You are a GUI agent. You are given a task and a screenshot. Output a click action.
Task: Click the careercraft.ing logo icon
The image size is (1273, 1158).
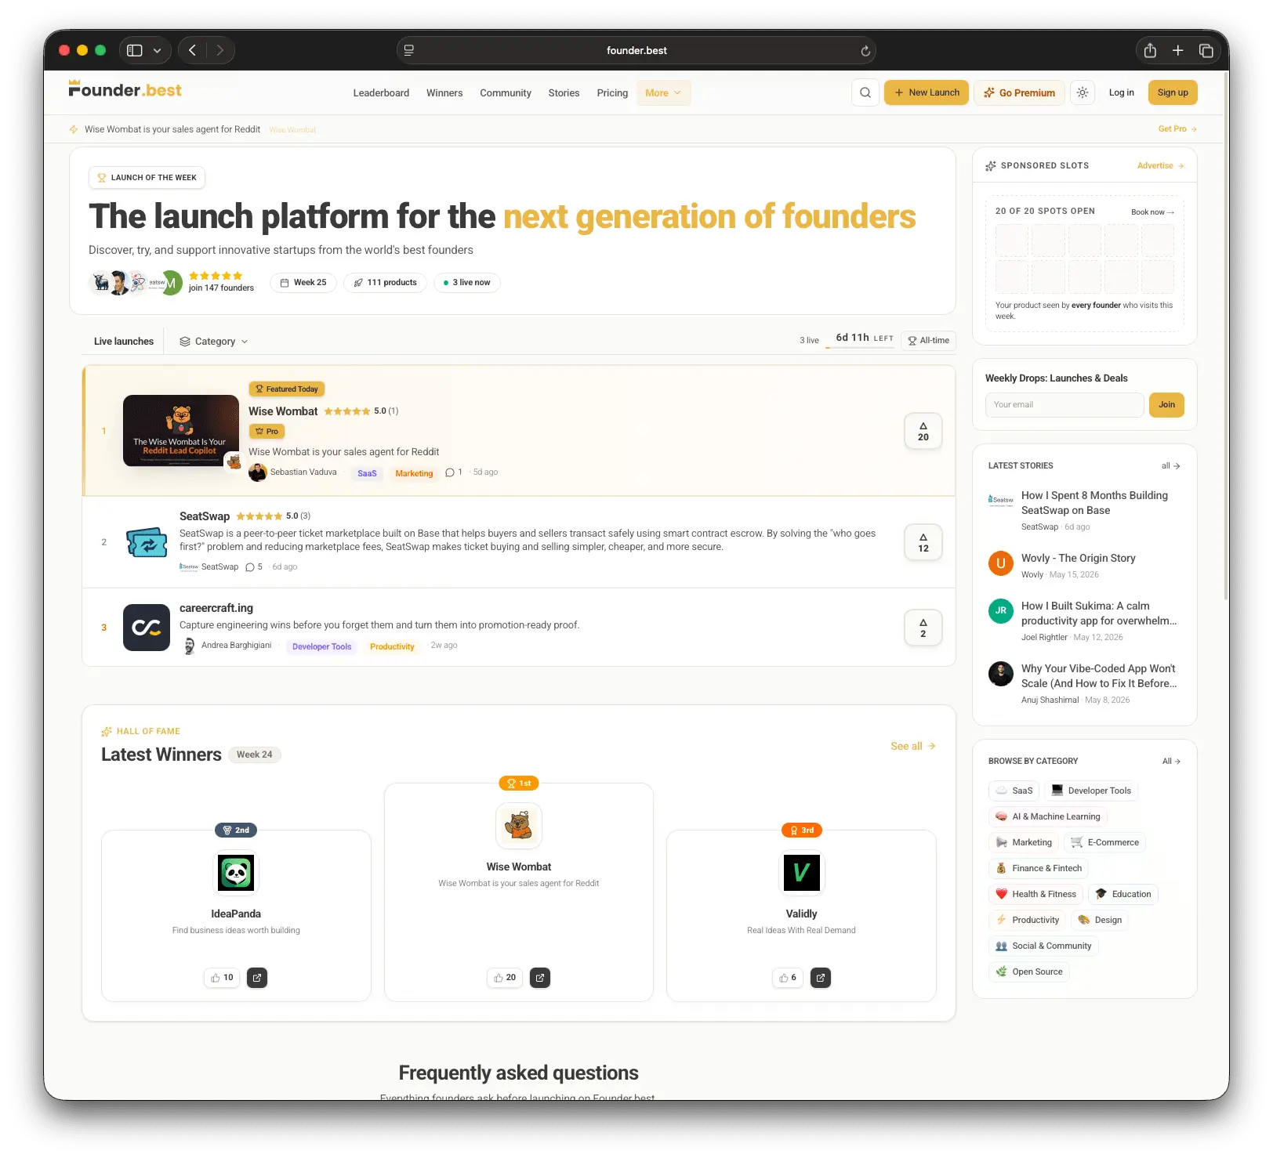147,628
